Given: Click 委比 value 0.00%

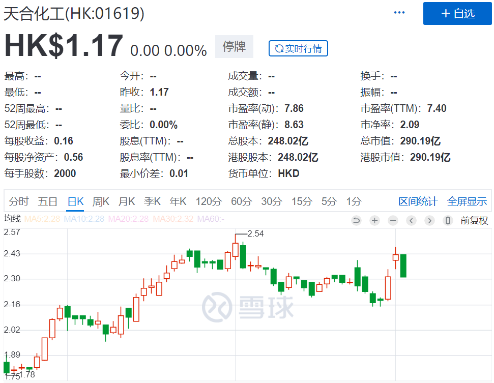Looking at the screenshot, I should click(x=163, y=125).
